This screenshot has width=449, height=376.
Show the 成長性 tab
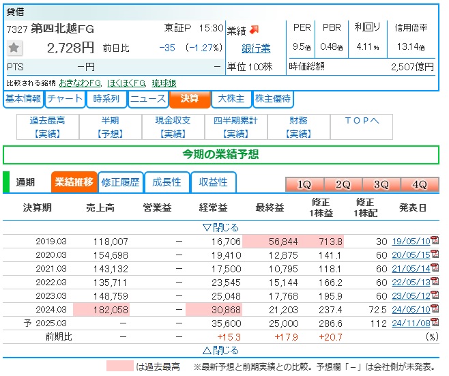click(x=166, y=182)
